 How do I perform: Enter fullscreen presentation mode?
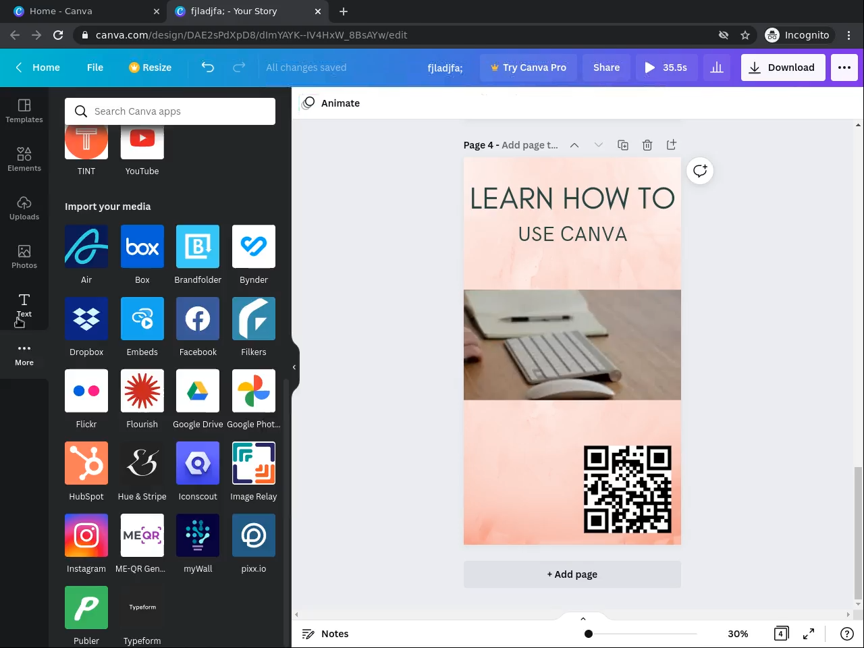(x=808, y=634)
